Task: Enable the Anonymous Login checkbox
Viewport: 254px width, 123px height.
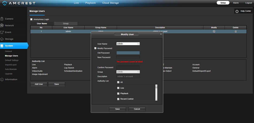Action: pyautogui.click(x=31, y=20)
